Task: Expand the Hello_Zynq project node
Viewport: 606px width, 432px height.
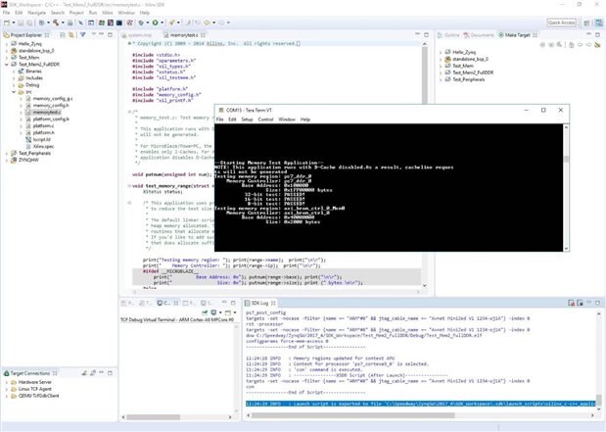Action: point(5,44)
